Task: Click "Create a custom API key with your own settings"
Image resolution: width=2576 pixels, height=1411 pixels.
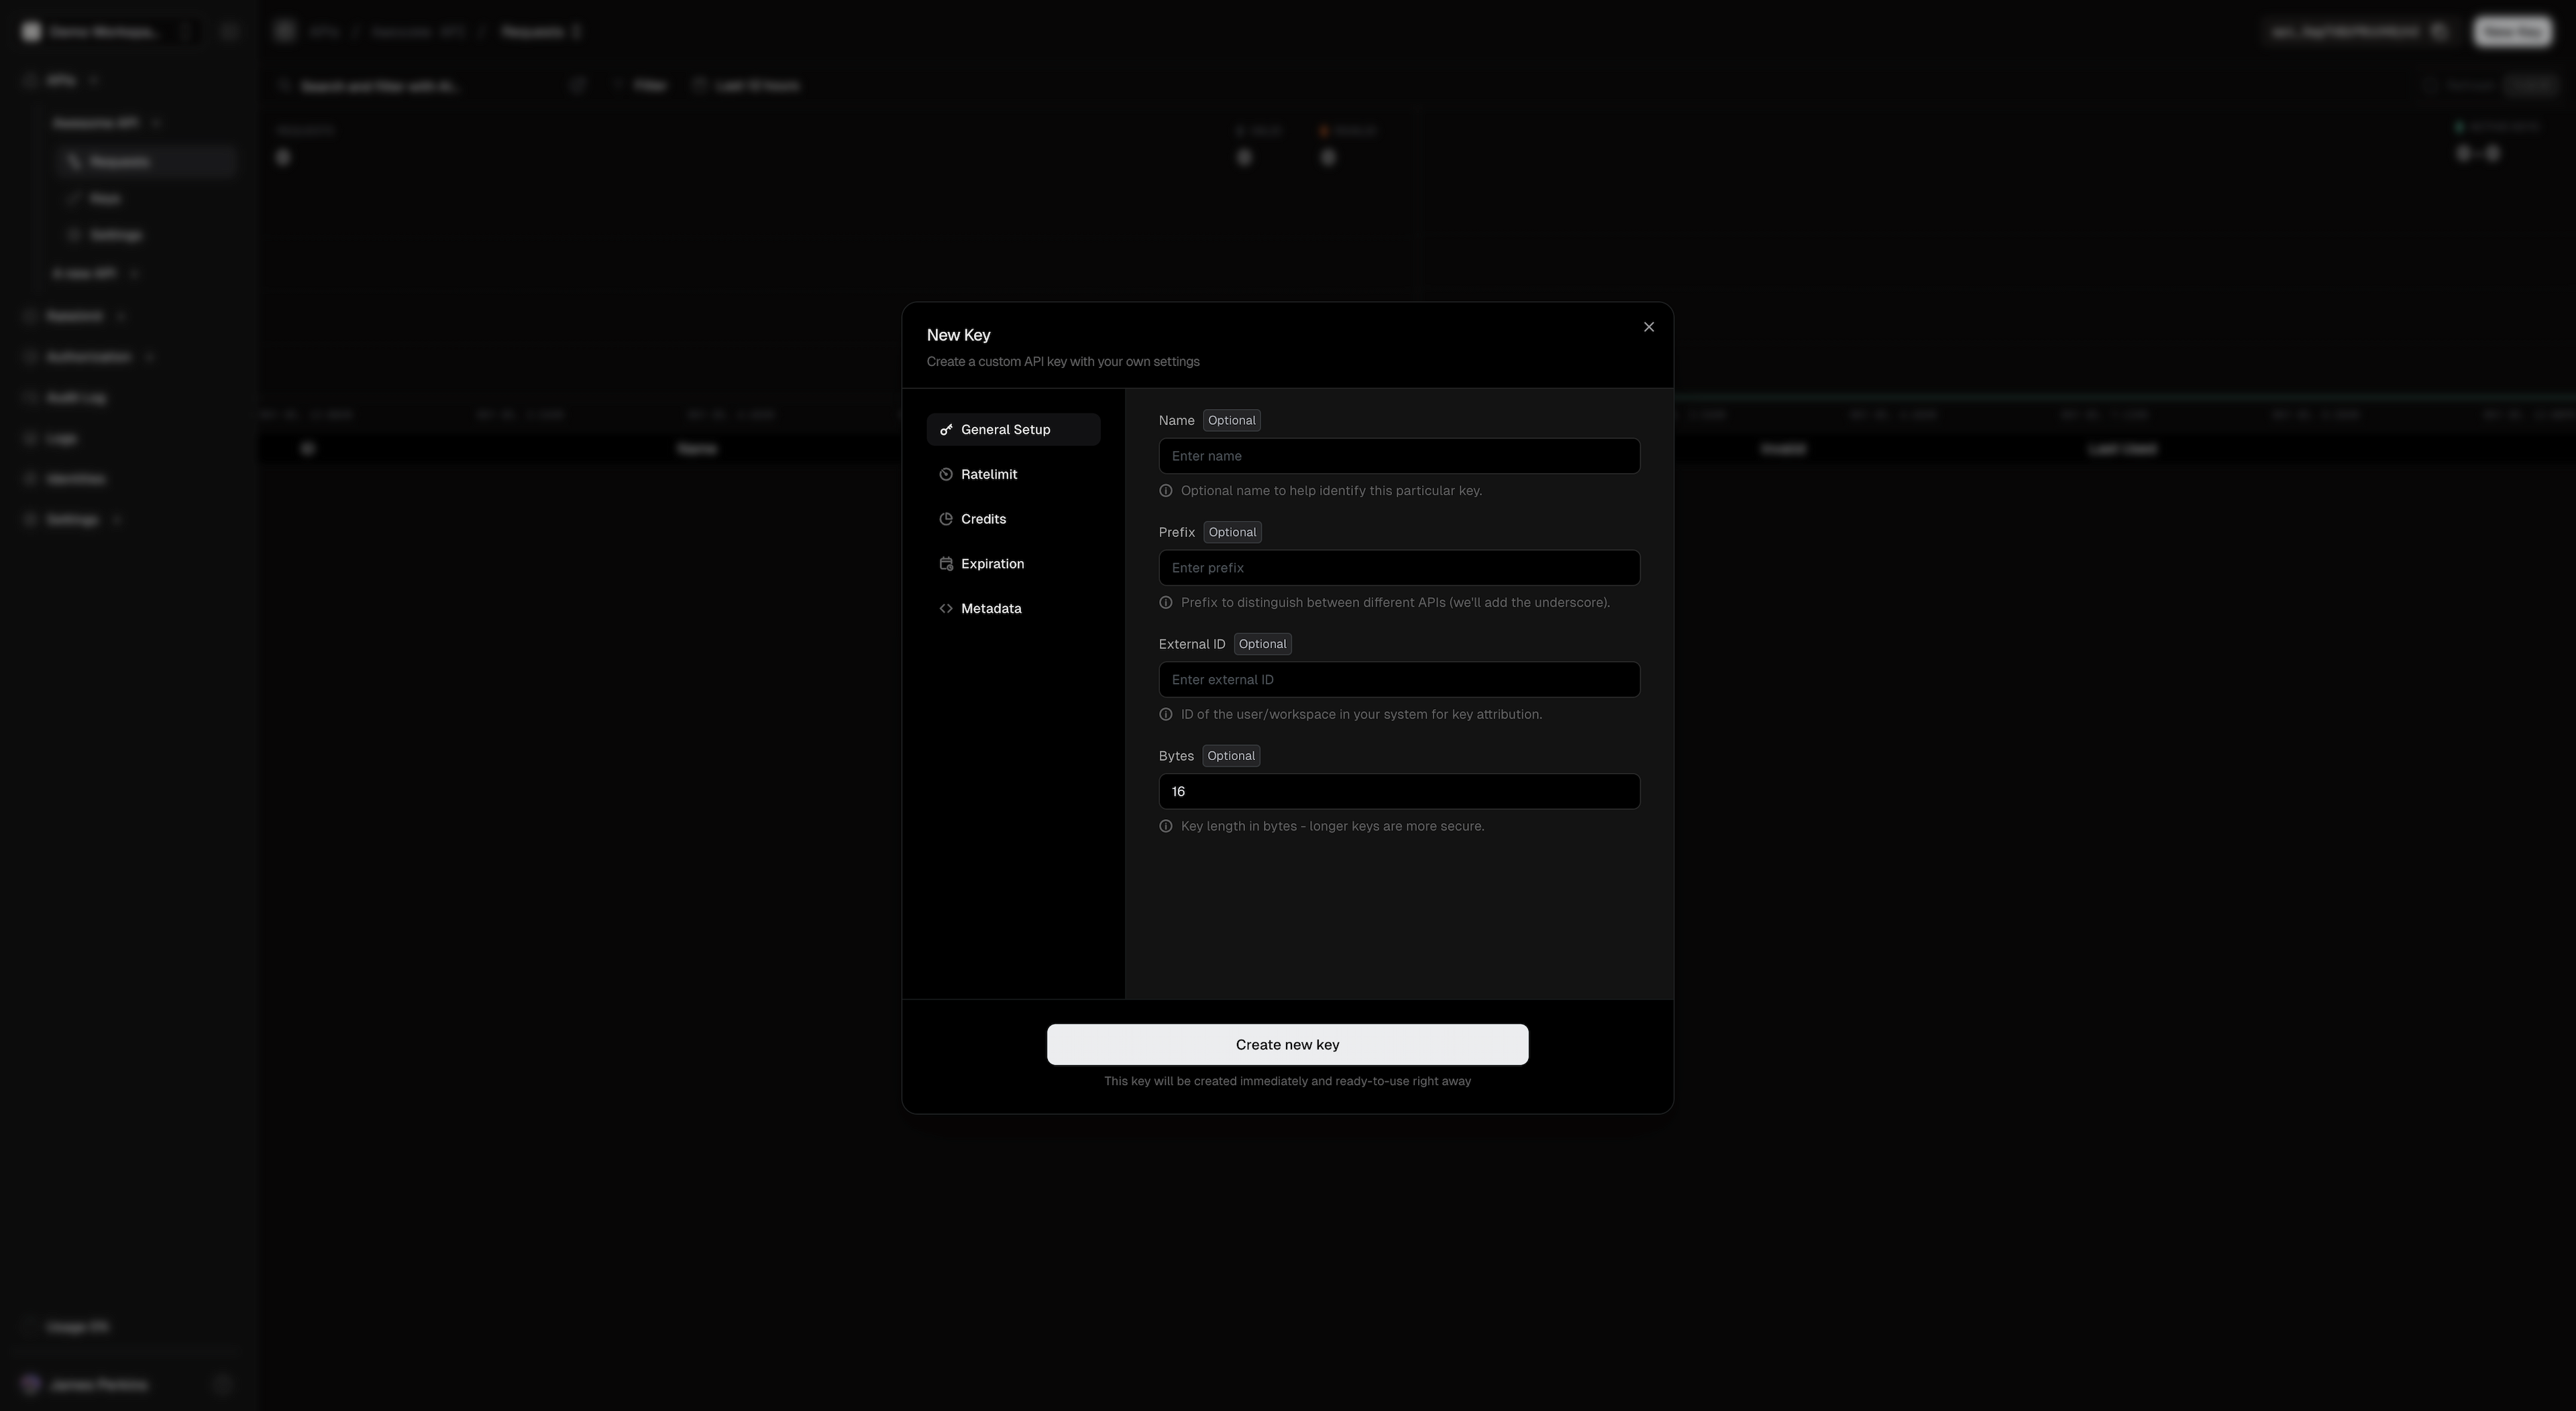Action: (x=1063, y=362)
